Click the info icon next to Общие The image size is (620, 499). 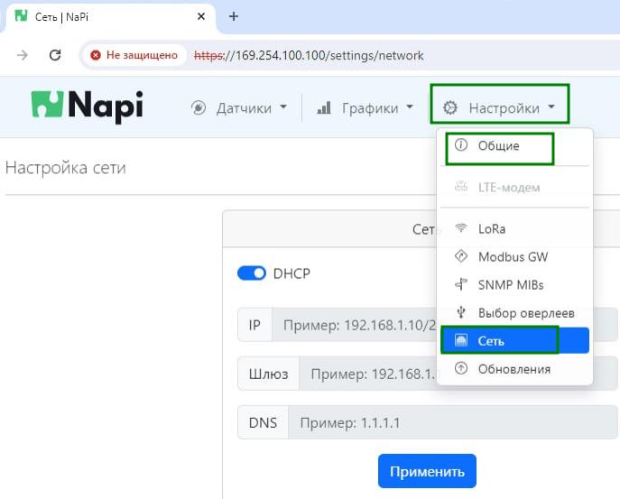[x=460, y=145]
